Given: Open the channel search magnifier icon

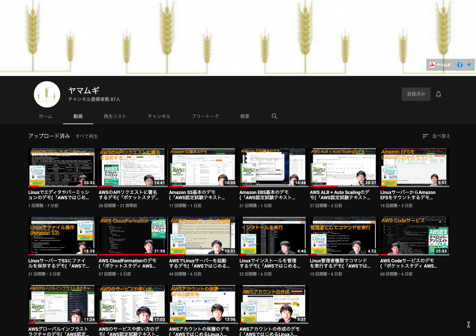Looking at the screenshot, I should pyautogui.click(x=274, y=116).
